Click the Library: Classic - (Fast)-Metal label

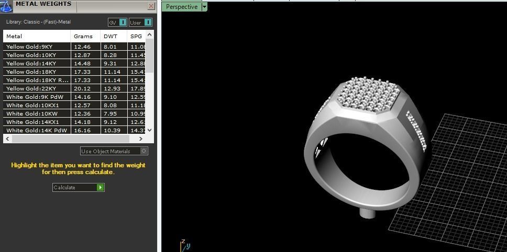38,22
